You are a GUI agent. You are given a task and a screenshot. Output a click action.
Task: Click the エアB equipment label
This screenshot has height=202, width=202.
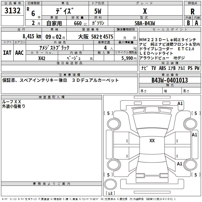pyautogui.click(x=172, y=68)
